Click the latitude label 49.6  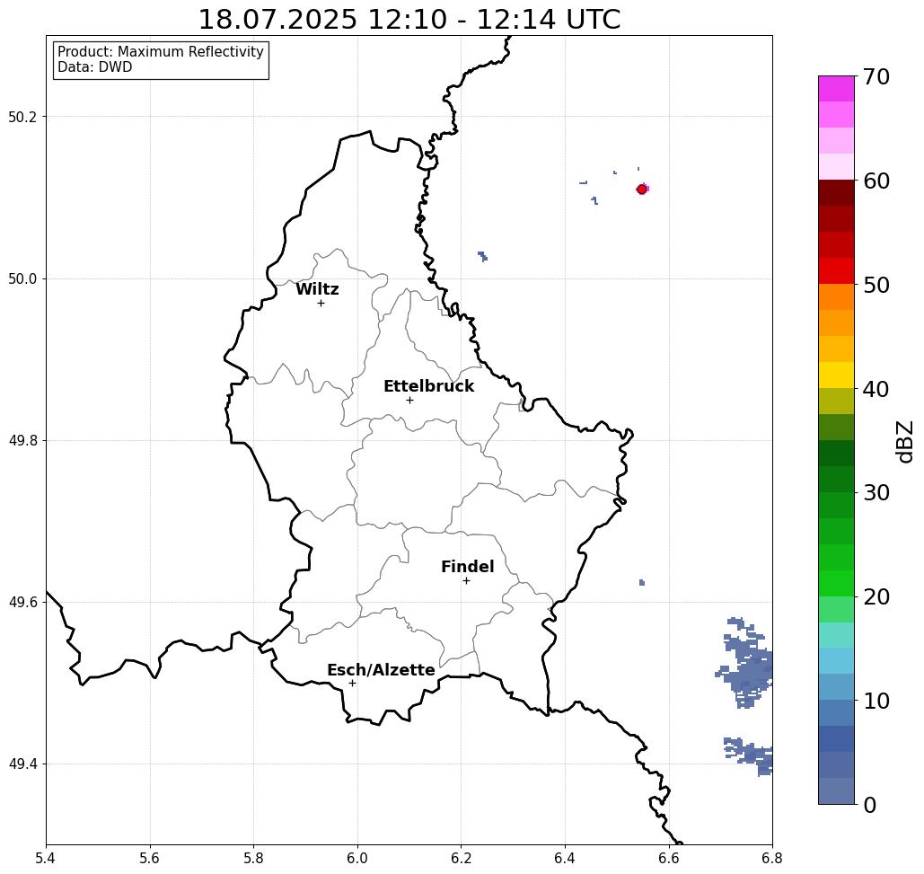(22, 603)
